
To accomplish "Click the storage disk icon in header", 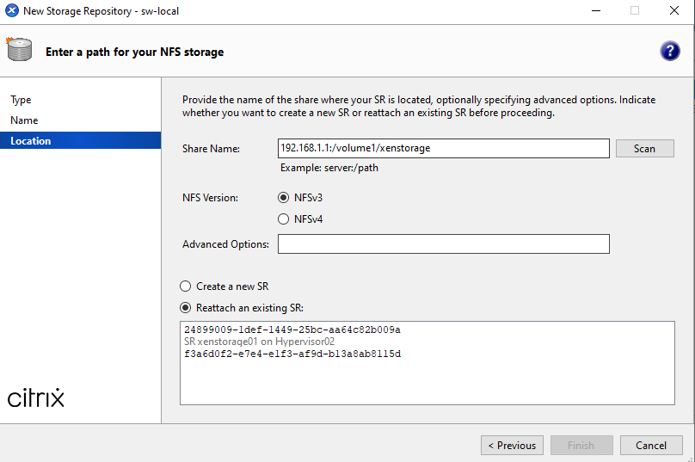I will 20,51.
